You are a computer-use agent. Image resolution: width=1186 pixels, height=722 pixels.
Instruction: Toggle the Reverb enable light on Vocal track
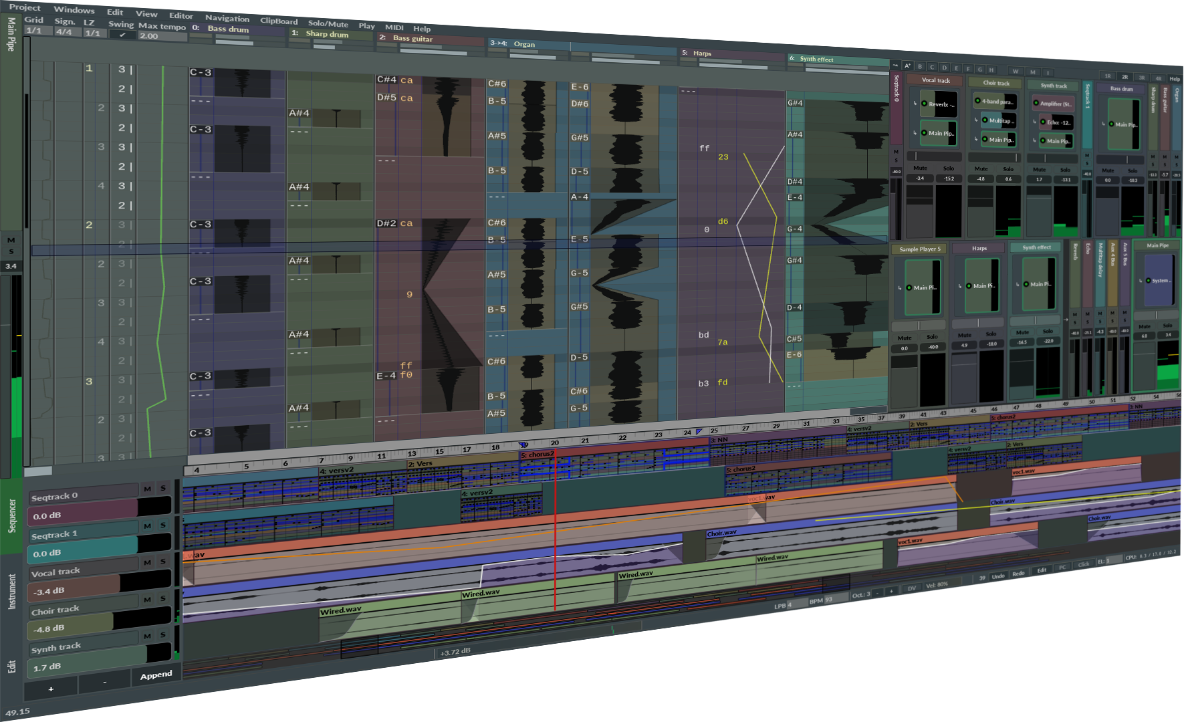(x=924, y=104)
